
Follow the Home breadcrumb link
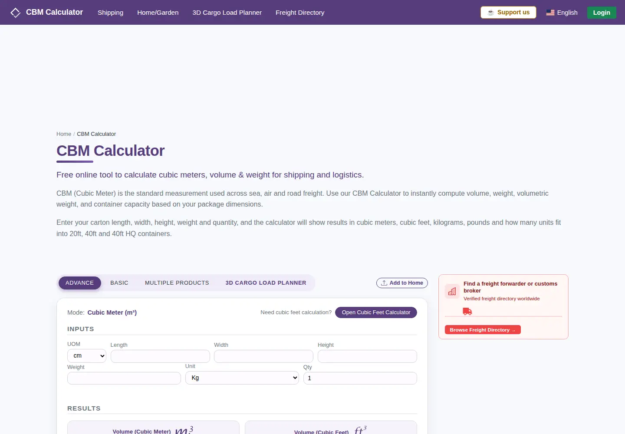(64, 134)
